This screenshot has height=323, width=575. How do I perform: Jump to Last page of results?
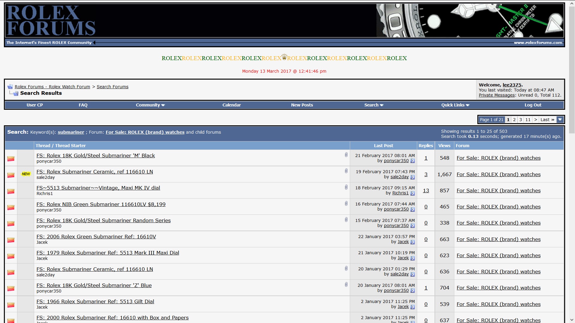point(547,120)
